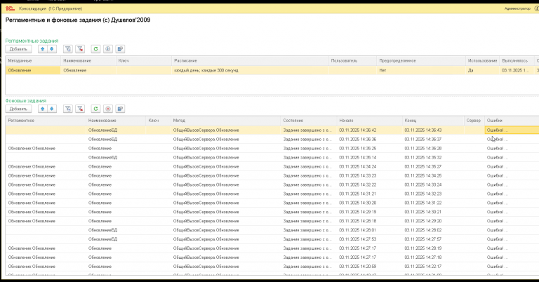Sort the background jobs by the Начало column header
Screen dimensions: 539x282
coord(369,121)
